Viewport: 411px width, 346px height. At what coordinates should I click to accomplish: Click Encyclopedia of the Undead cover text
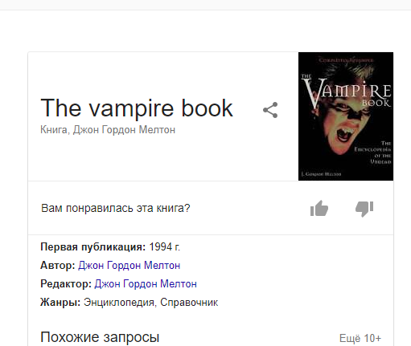click(x=373, y=153)
